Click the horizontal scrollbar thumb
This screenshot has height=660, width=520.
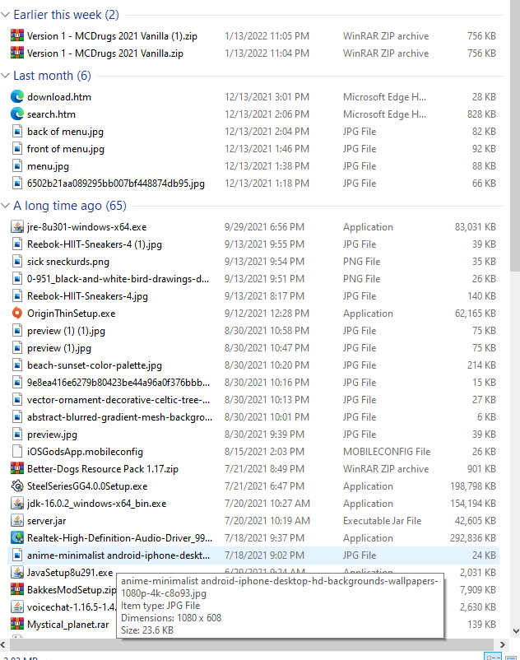251,645
